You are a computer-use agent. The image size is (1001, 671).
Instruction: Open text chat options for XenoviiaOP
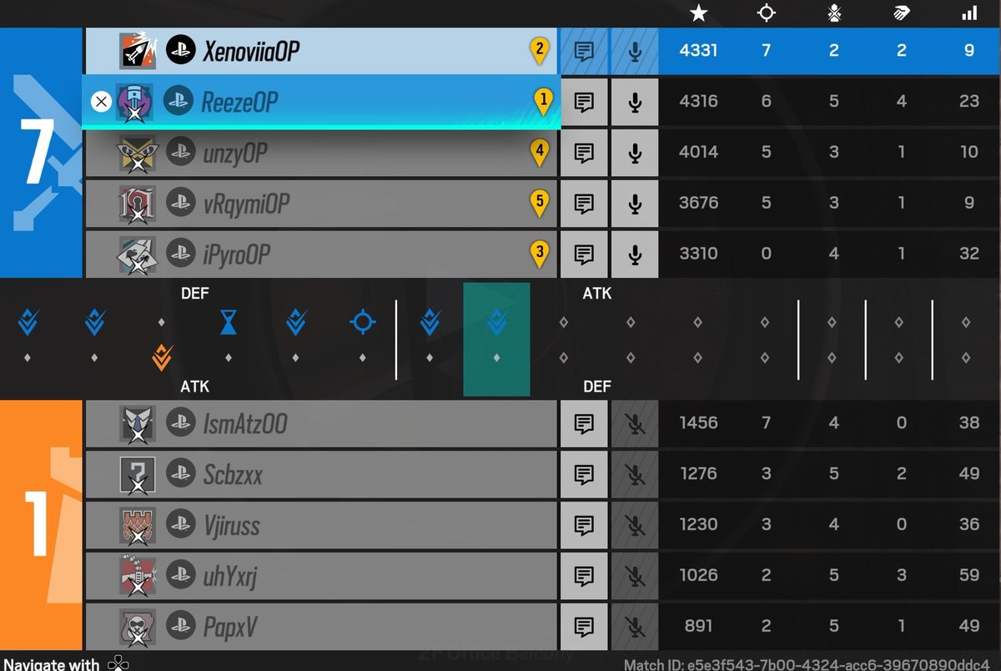(584, 51)
